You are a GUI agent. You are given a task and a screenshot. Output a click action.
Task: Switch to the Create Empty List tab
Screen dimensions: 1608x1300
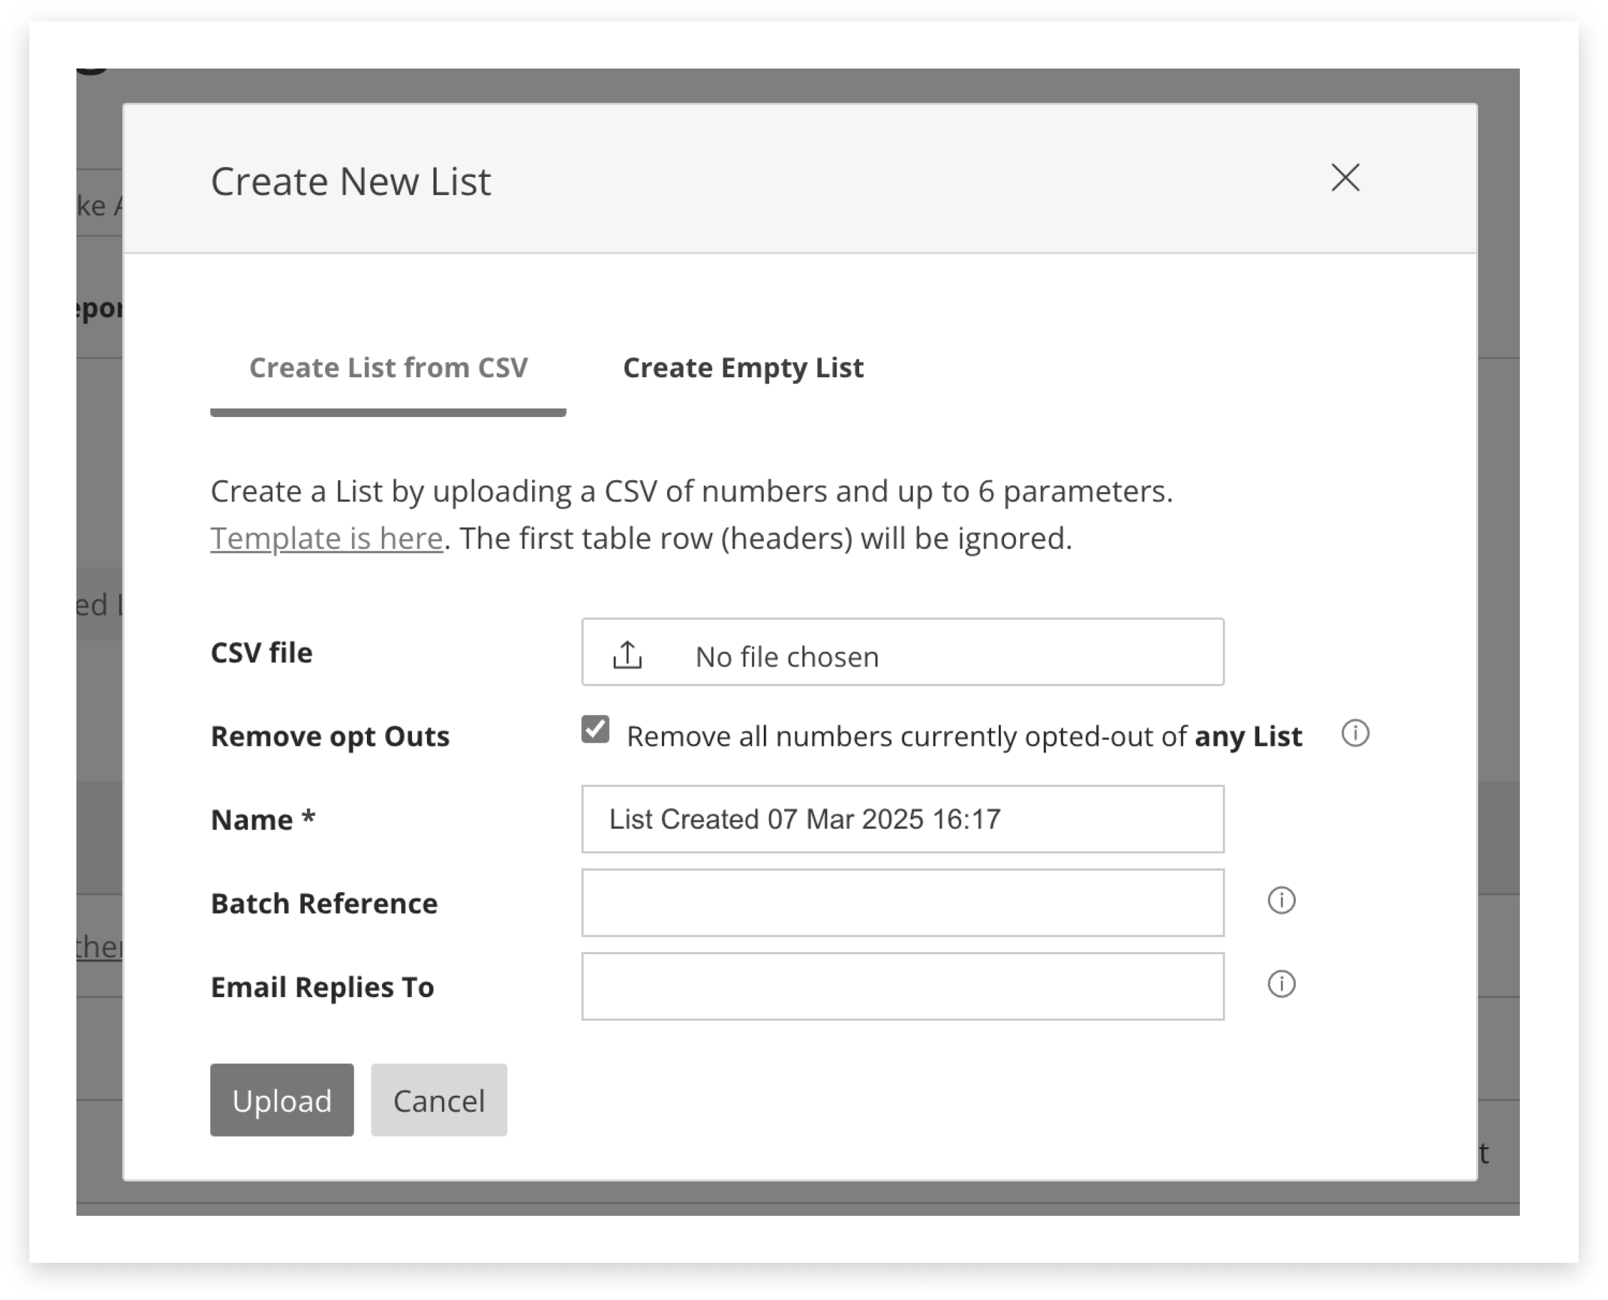pos(744,367)
